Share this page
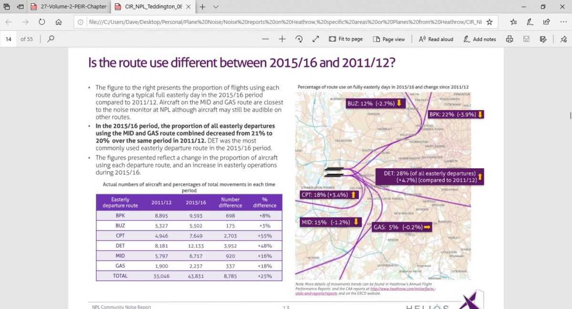 point(546,22)
